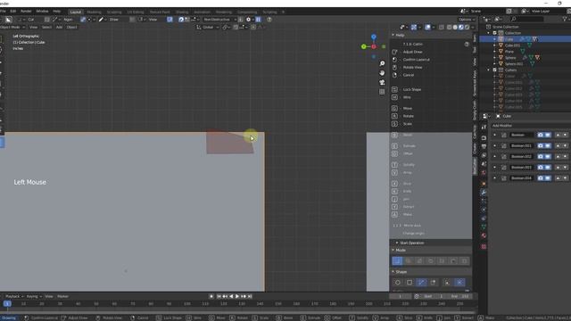571x321 pixels.
Task: Click the green Y axis on navigation gizmo
Action: 363,46
